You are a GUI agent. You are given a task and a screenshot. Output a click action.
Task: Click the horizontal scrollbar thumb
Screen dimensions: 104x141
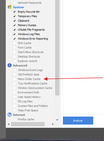28,124
